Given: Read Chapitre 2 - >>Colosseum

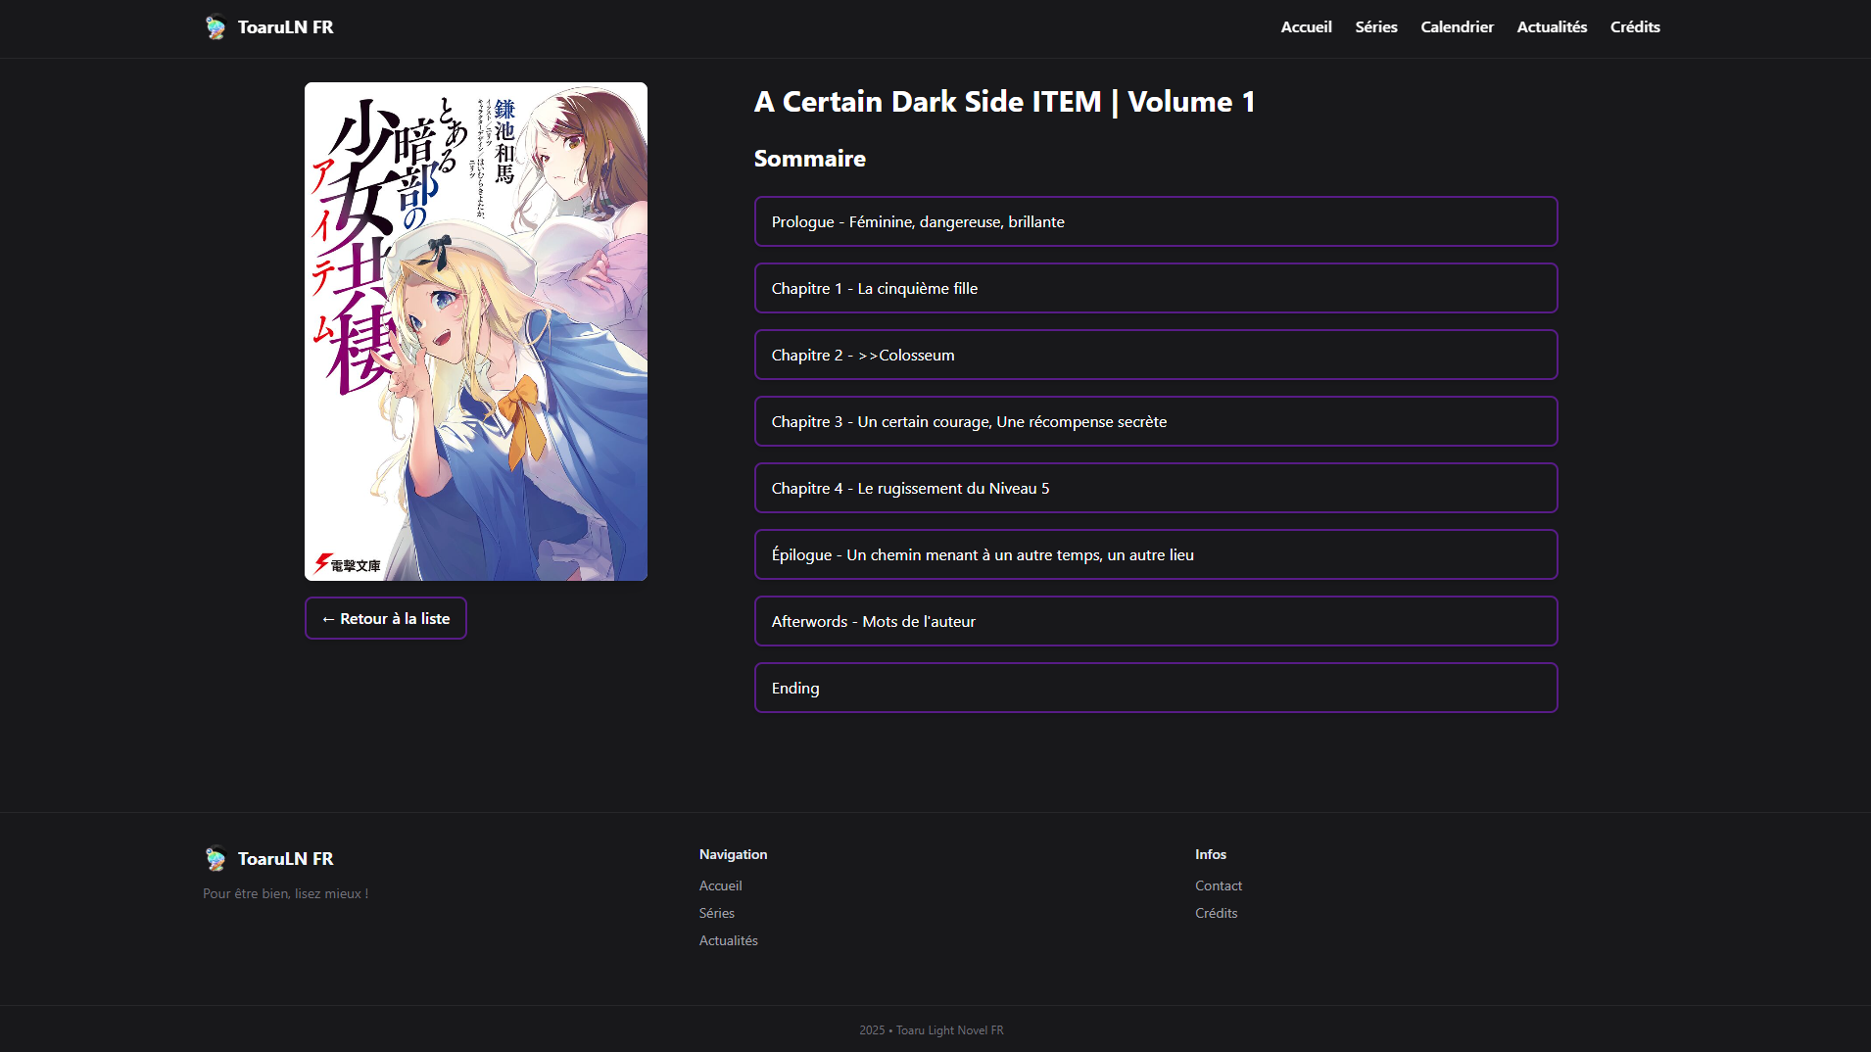Looking at the screenshot, I should point(1155,355).
